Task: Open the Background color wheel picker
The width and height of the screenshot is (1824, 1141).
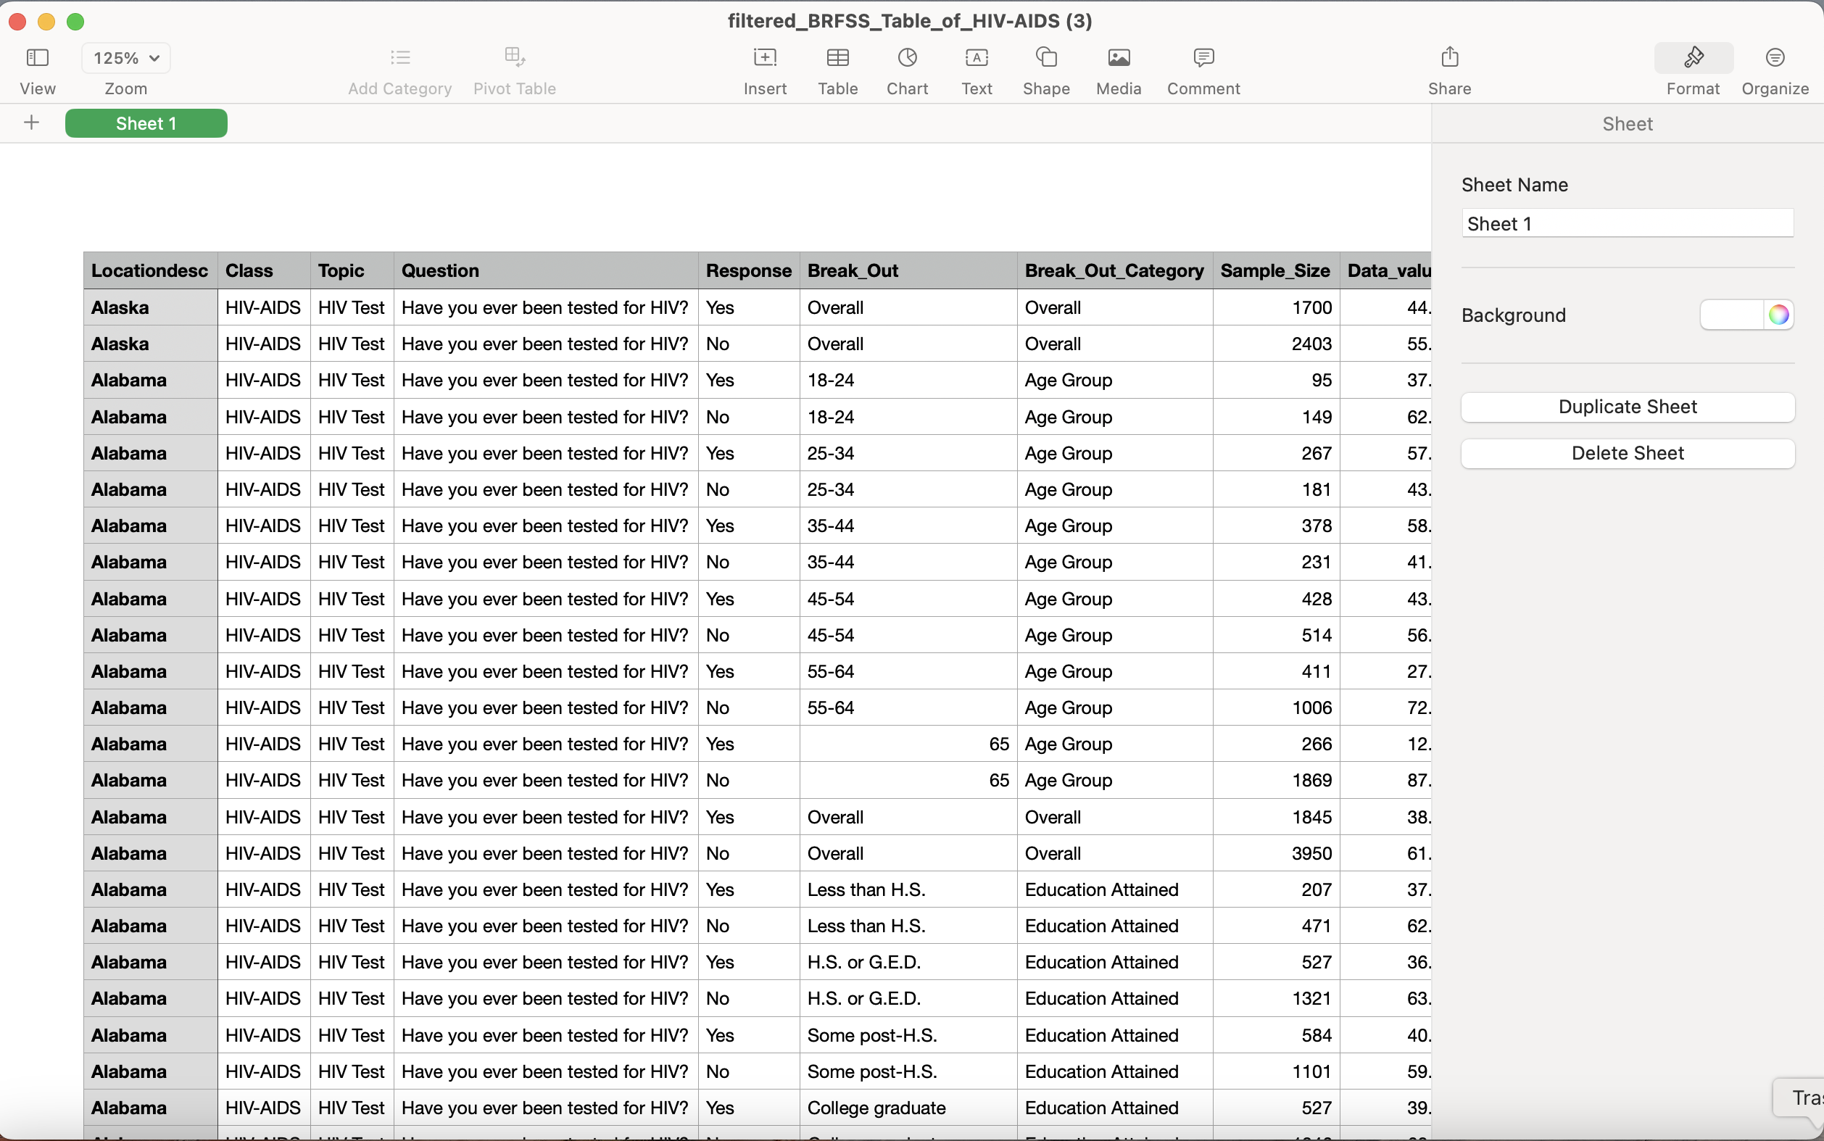Action: point(1778,315)
